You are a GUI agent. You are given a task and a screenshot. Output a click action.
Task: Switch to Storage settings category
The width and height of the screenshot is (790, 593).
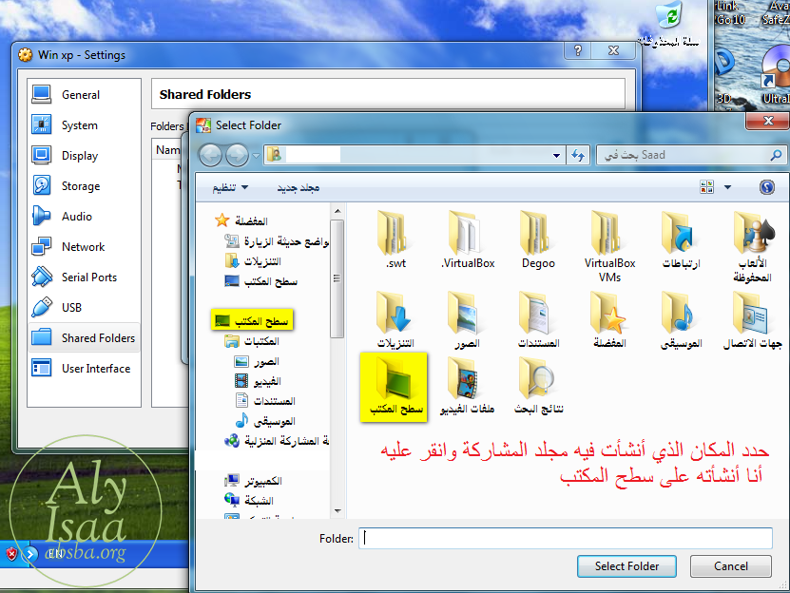(x=80, y=186)
